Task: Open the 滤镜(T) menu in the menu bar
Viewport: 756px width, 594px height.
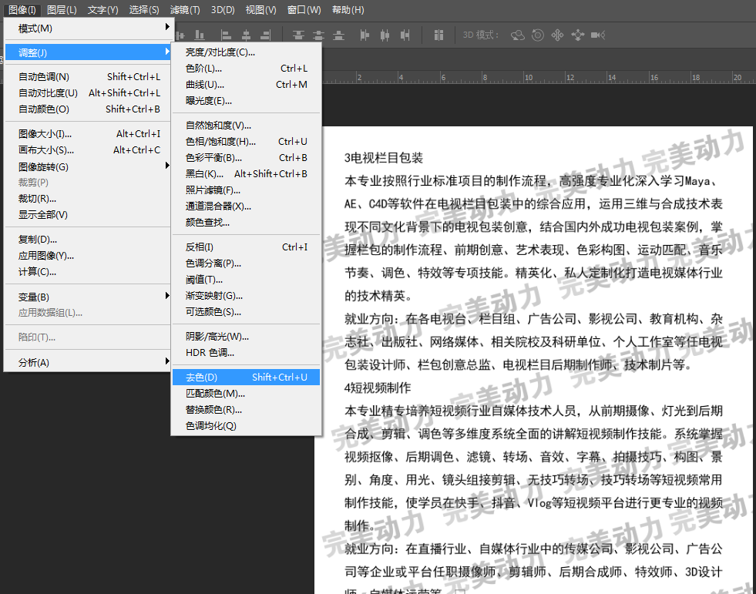Action: (184, 9)
